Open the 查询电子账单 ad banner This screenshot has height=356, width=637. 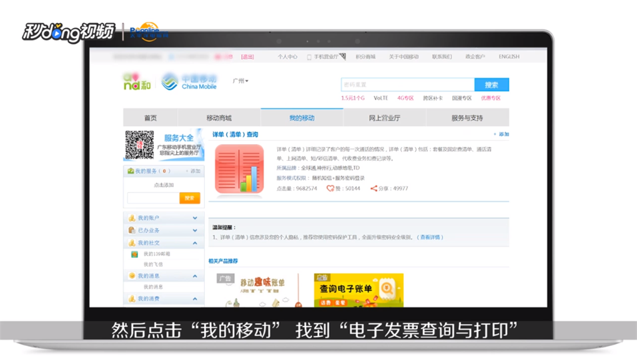pos(358,291)
